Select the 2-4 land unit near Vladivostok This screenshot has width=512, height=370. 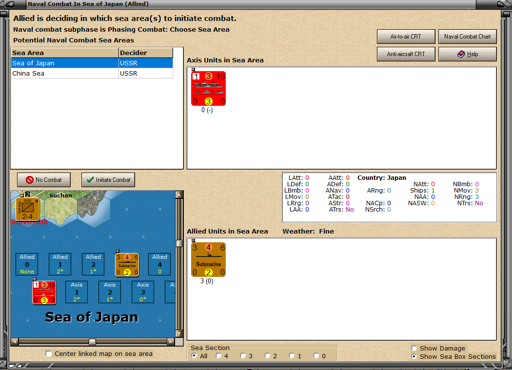coord(27,209)
